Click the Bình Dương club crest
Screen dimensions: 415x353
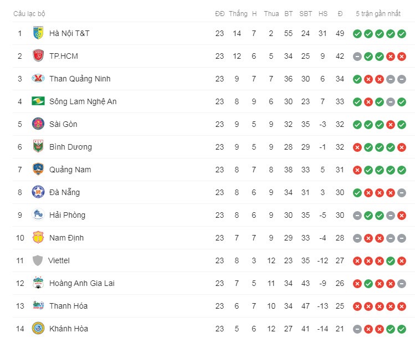coord(38,146)
